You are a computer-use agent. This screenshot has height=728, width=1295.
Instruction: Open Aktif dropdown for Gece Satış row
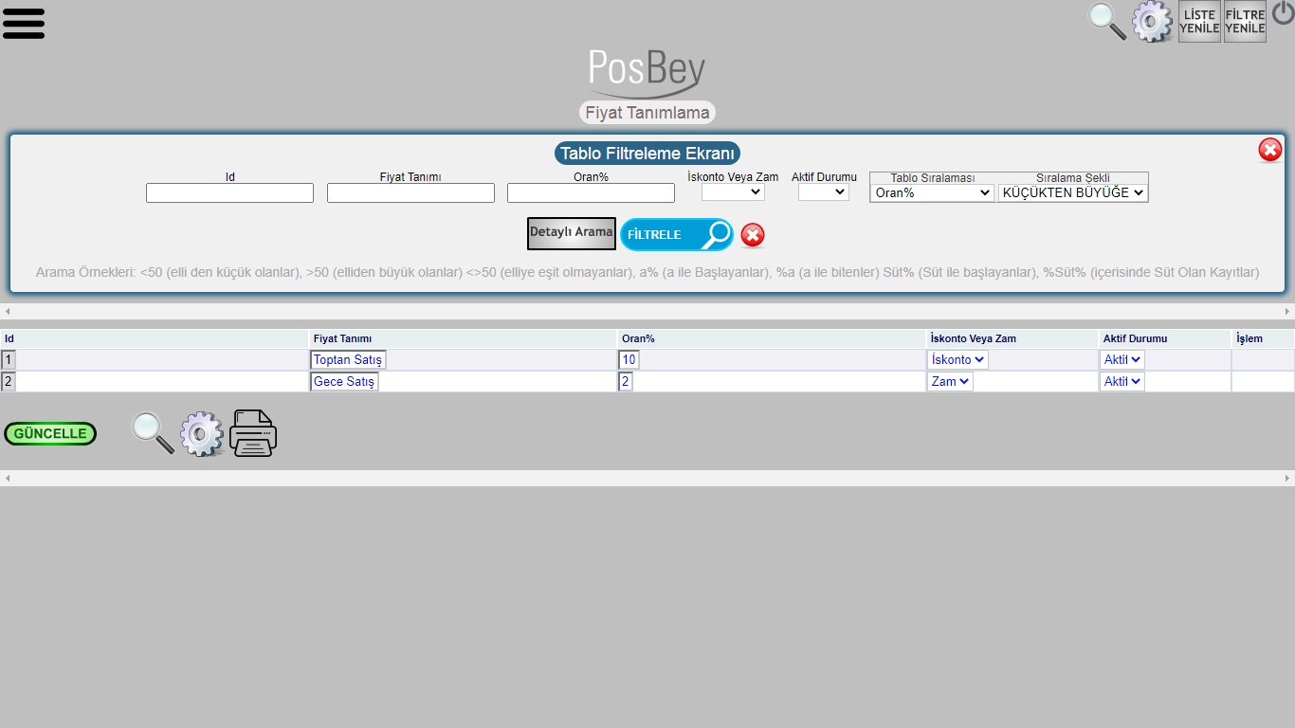(1122, 382)
